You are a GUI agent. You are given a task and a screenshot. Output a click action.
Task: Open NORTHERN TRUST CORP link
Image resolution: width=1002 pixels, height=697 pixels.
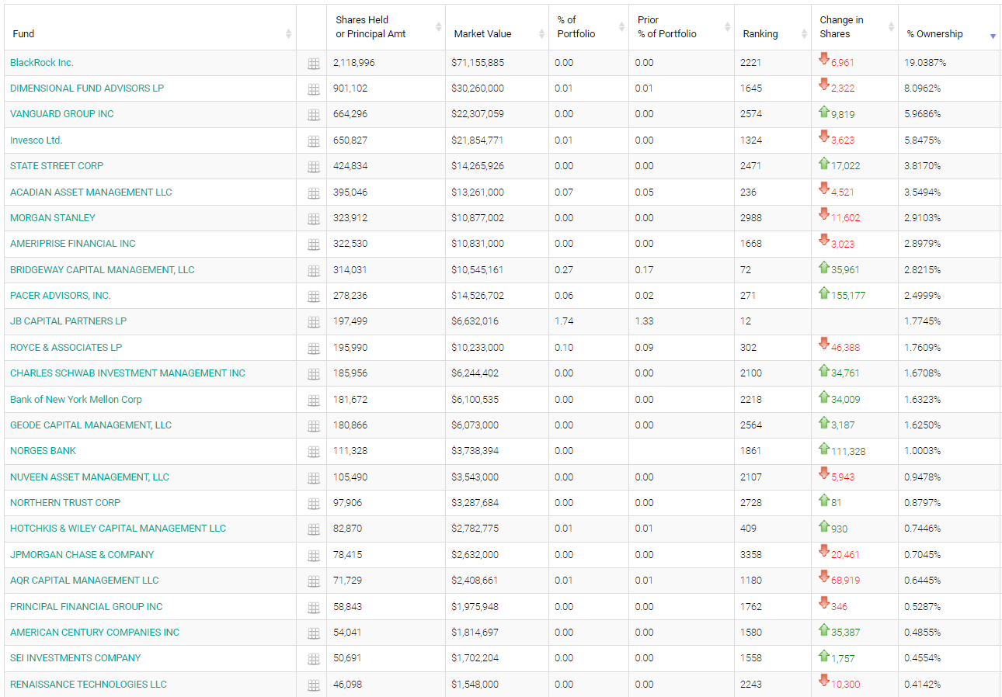pos(65,502)
